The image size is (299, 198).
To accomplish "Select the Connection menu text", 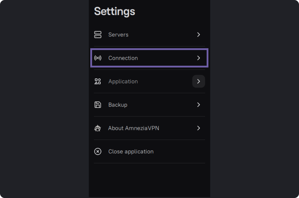I will pyautogui.click(x=123, y=58).
